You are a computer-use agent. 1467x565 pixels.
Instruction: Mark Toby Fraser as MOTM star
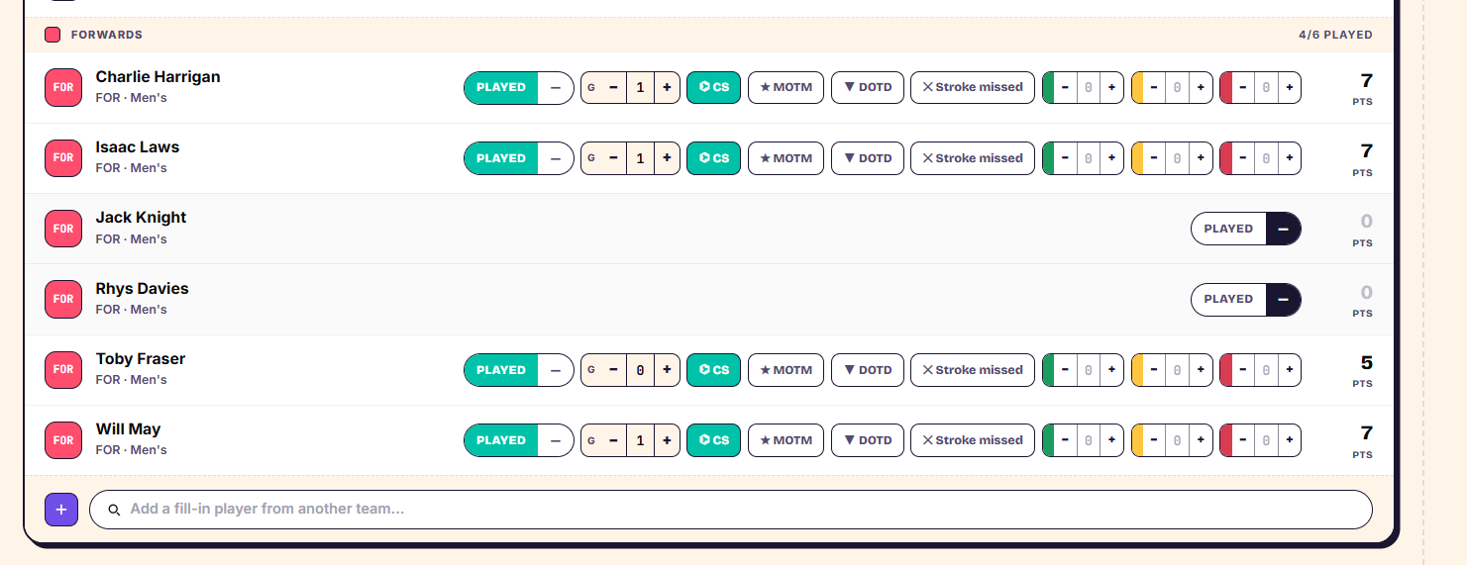pos(786,370)
